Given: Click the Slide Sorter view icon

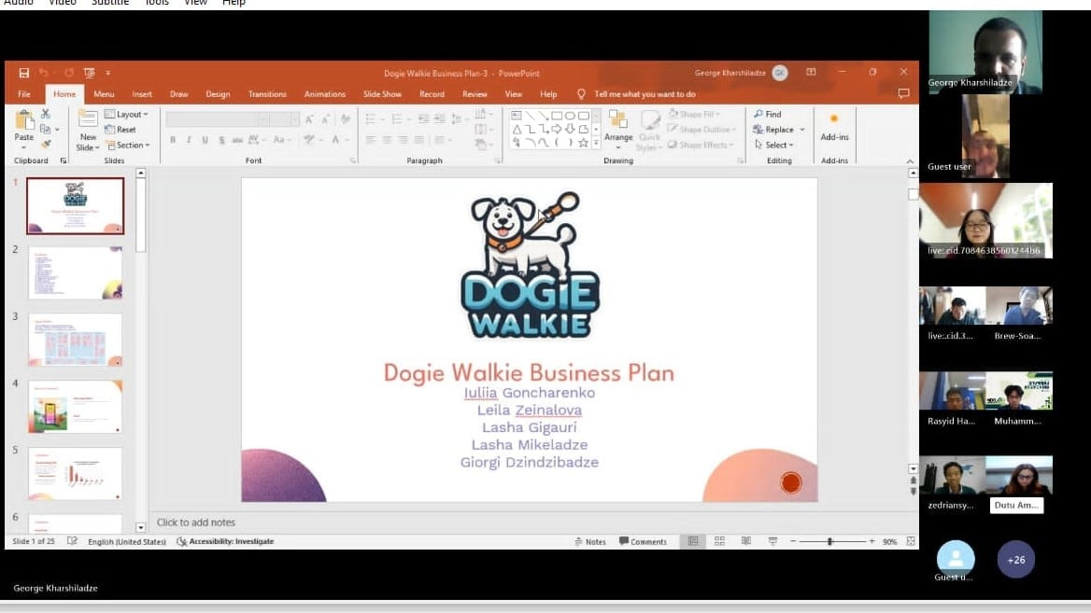Looking at the screenshot, I should click(719, 541).
